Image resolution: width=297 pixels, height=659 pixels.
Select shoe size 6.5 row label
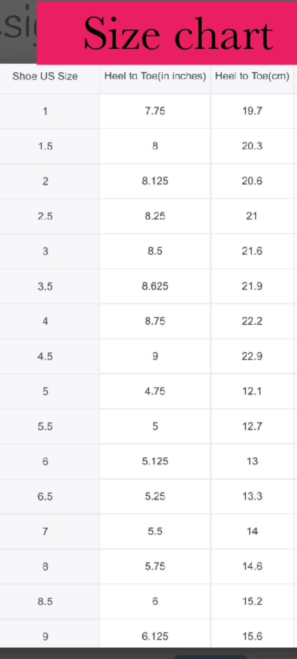[45, 497]
